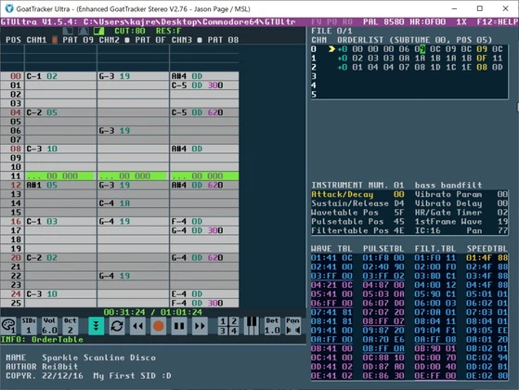Select SID chip 2 in number grid
The image size is (519, 390).
(234, 321)
